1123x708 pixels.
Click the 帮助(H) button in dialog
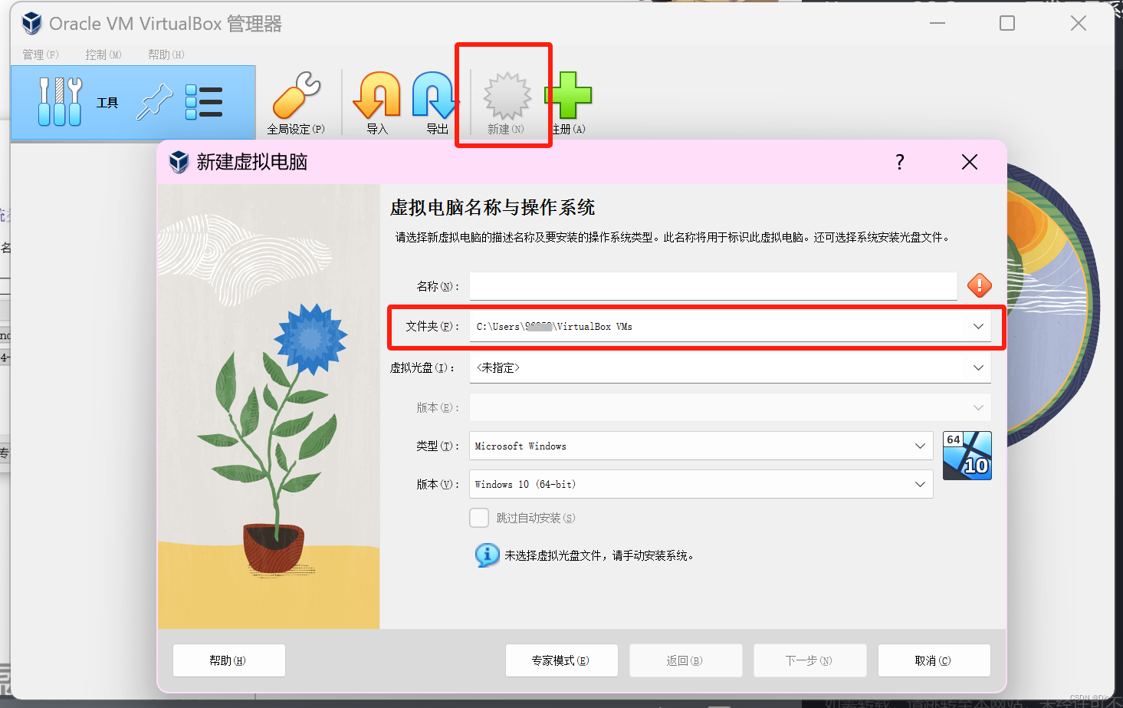click(229, 660)
